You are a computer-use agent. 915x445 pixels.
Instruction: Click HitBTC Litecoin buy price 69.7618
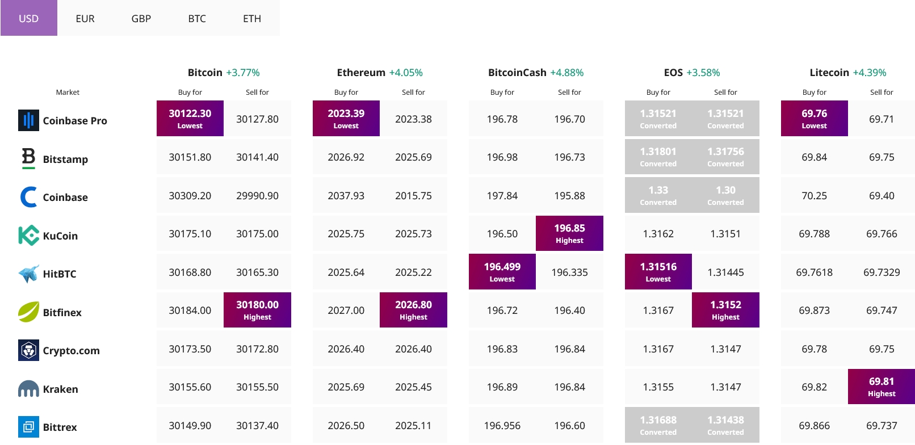coord(815,272)
